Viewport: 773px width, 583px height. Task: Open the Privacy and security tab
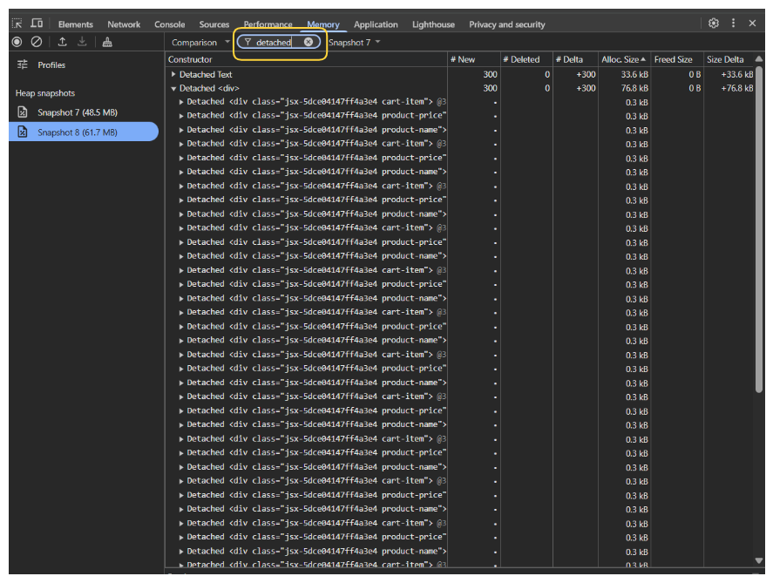(507, 24)
